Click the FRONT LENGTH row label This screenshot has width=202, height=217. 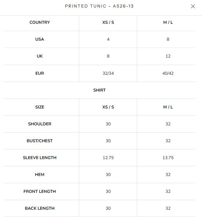tap(40, 192)
